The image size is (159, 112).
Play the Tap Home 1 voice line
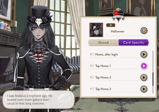(x=144, y=66)
